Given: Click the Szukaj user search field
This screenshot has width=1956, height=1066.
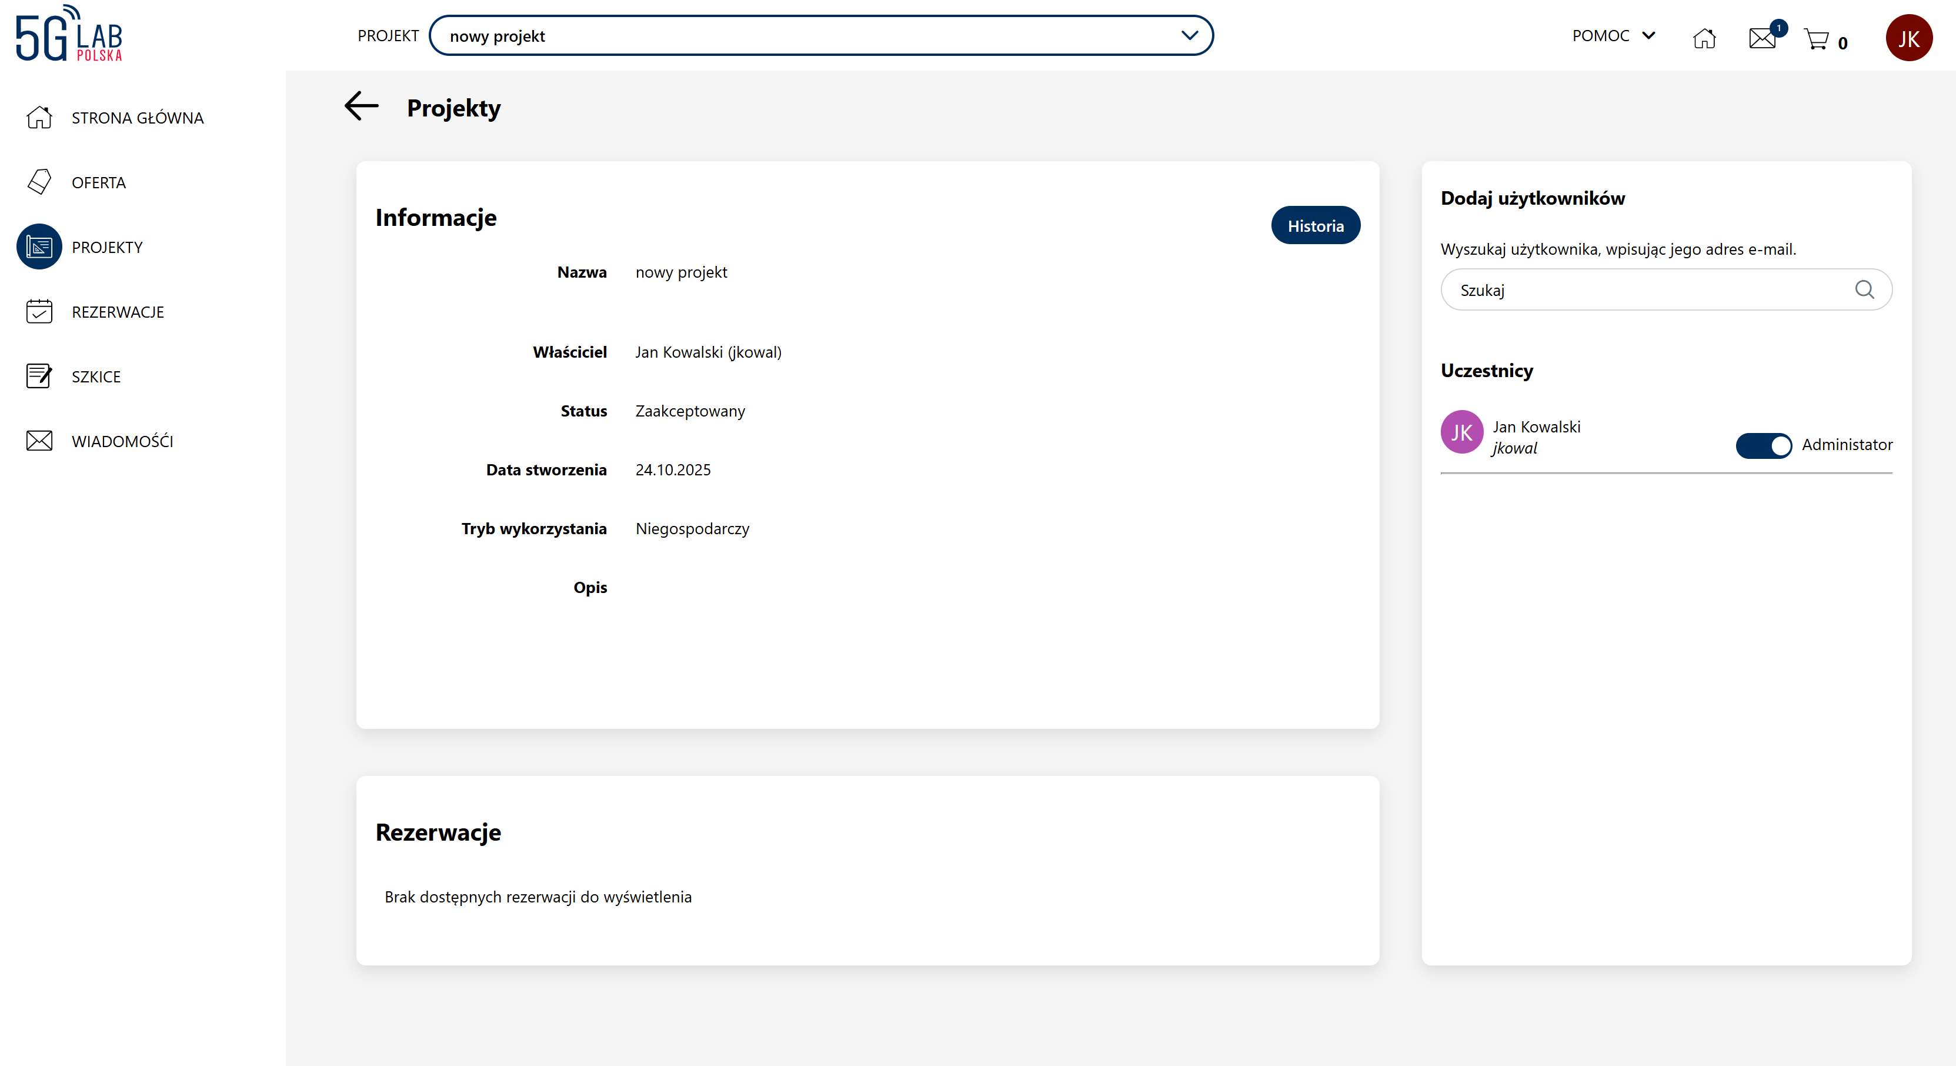Looking at the screenshot, I should (1648, 290).
